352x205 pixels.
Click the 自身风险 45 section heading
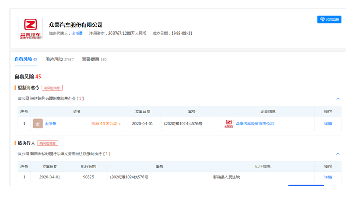(28, 77)
